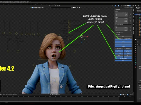
Task: Toggle Old Face Control rig layer
Action: [123, 59]
